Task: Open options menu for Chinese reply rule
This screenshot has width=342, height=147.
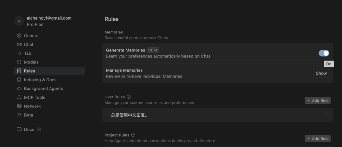Action: tap(326, 115)
